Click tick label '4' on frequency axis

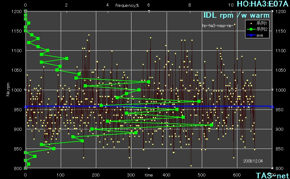(107, 5)
